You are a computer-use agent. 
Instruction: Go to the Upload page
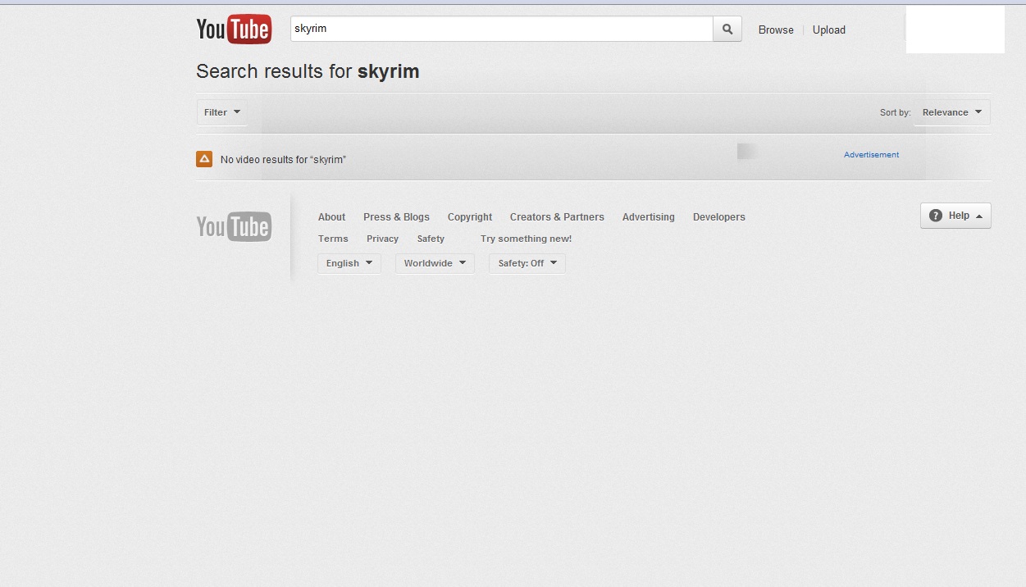pos(828,30)
